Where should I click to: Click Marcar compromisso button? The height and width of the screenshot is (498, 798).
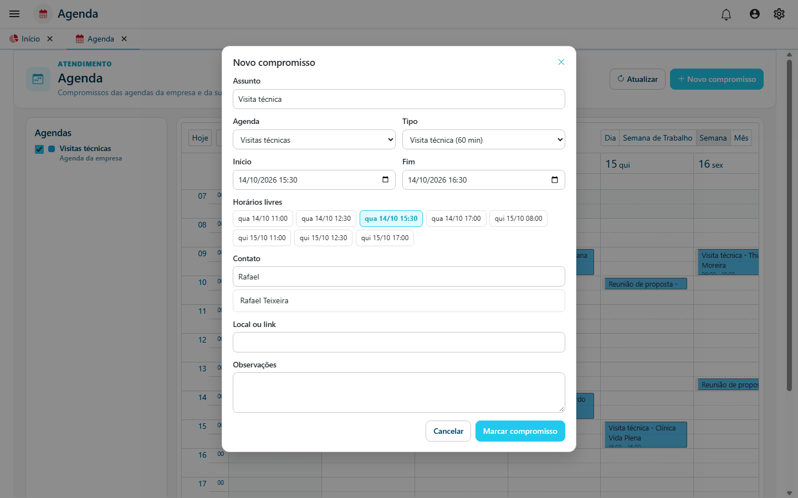click(520, 431)
